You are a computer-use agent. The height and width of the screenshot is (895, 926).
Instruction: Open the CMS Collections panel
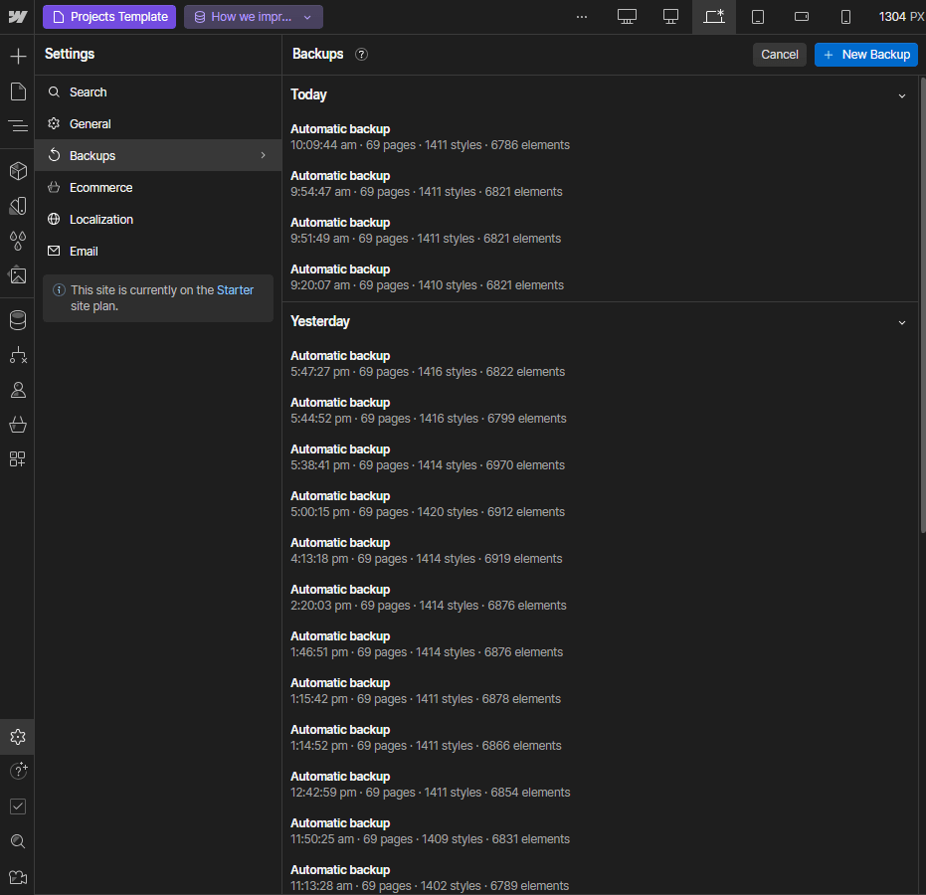pos(17,320)
